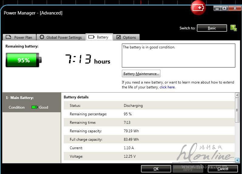The height and width of the screenshot is (174, 242).
Task: Click the green 95% battery indicator
Action: pos(23,60)
